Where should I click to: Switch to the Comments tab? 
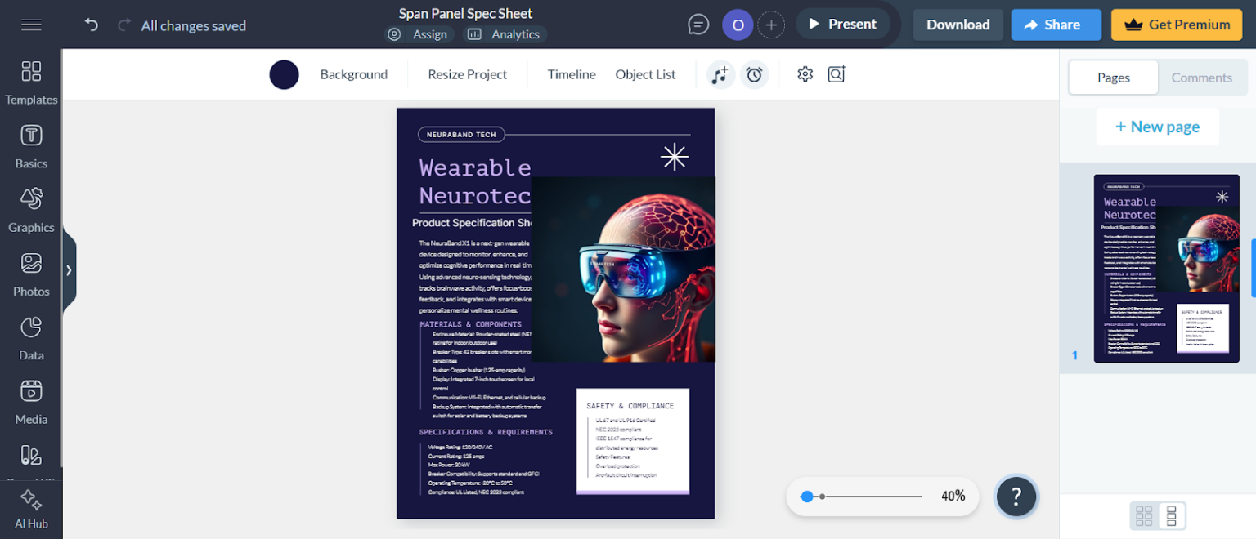tap(1202, 77)
